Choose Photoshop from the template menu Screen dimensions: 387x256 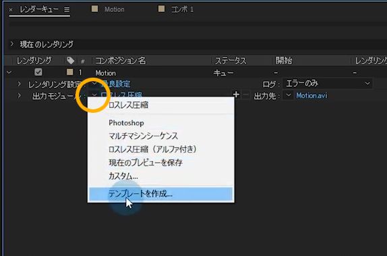click(161, 123)
